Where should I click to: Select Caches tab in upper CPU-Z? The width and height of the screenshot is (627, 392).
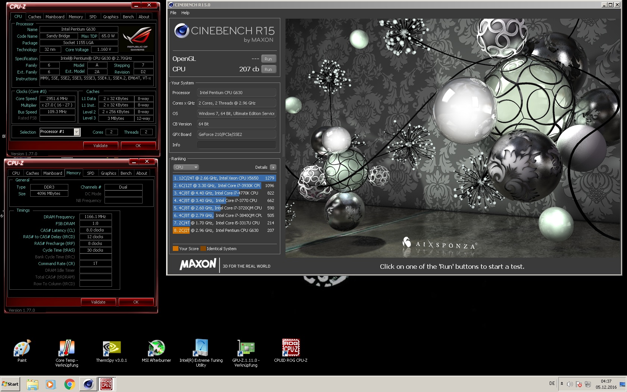[x=35, y=17]
